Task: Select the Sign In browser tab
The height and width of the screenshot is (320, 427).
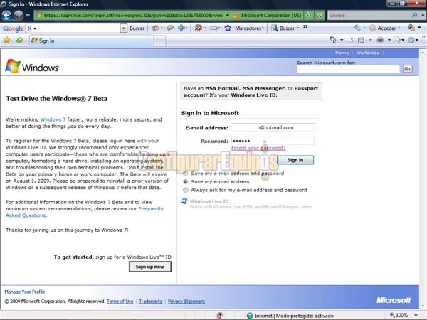Action: (91, 41)
